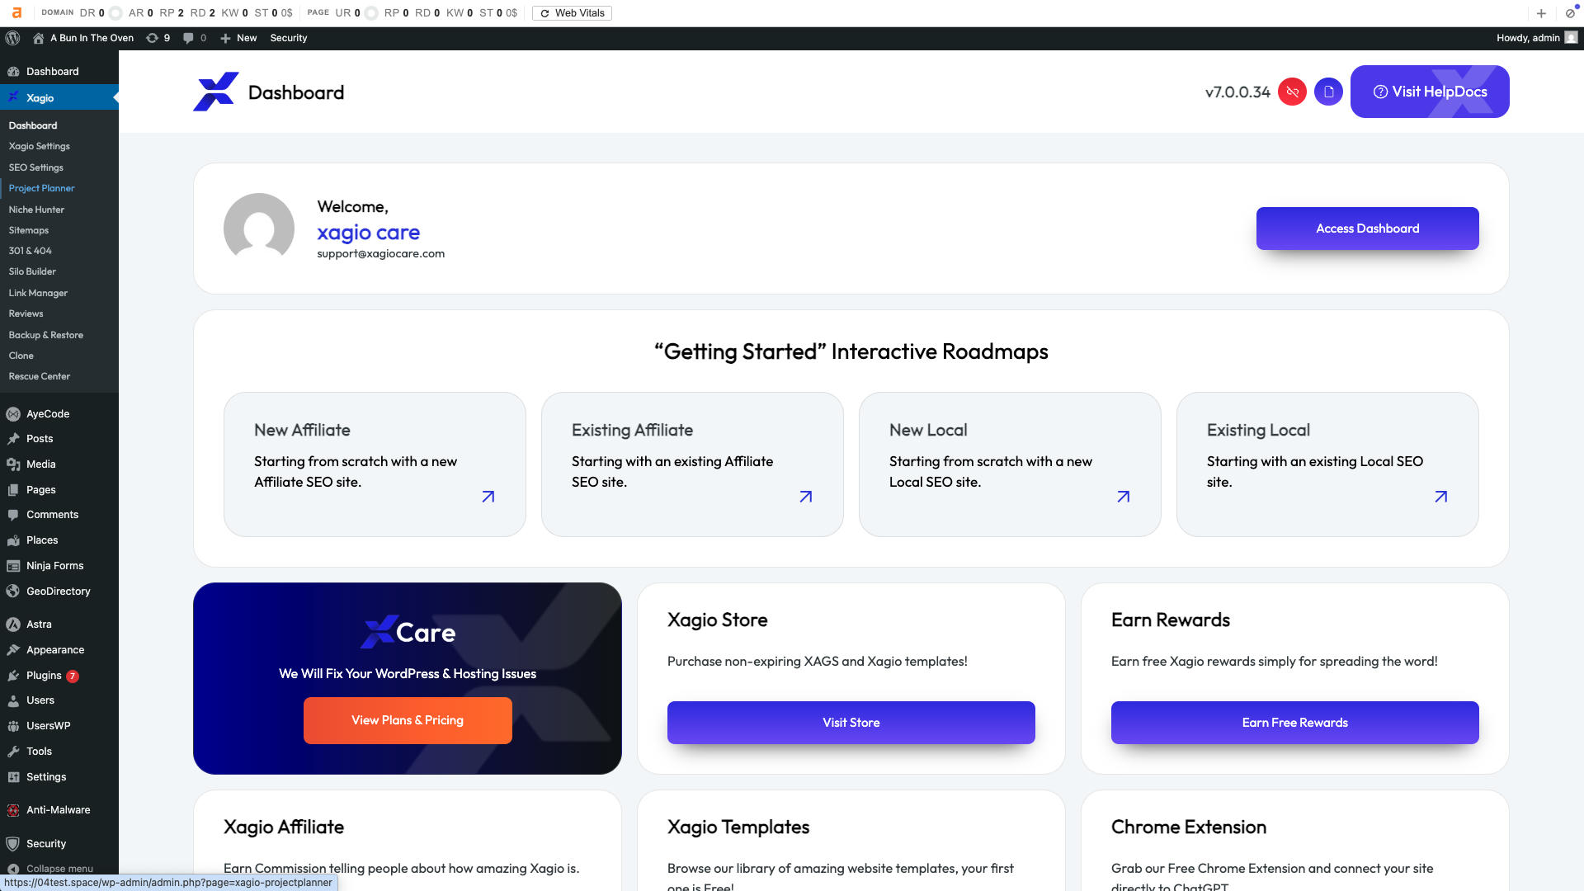Open the WordPress logo menu

tap(12, 38)
